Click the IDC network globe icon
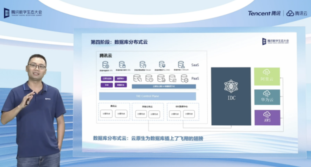This screenshot has width=311, height=167. [231, 87]
